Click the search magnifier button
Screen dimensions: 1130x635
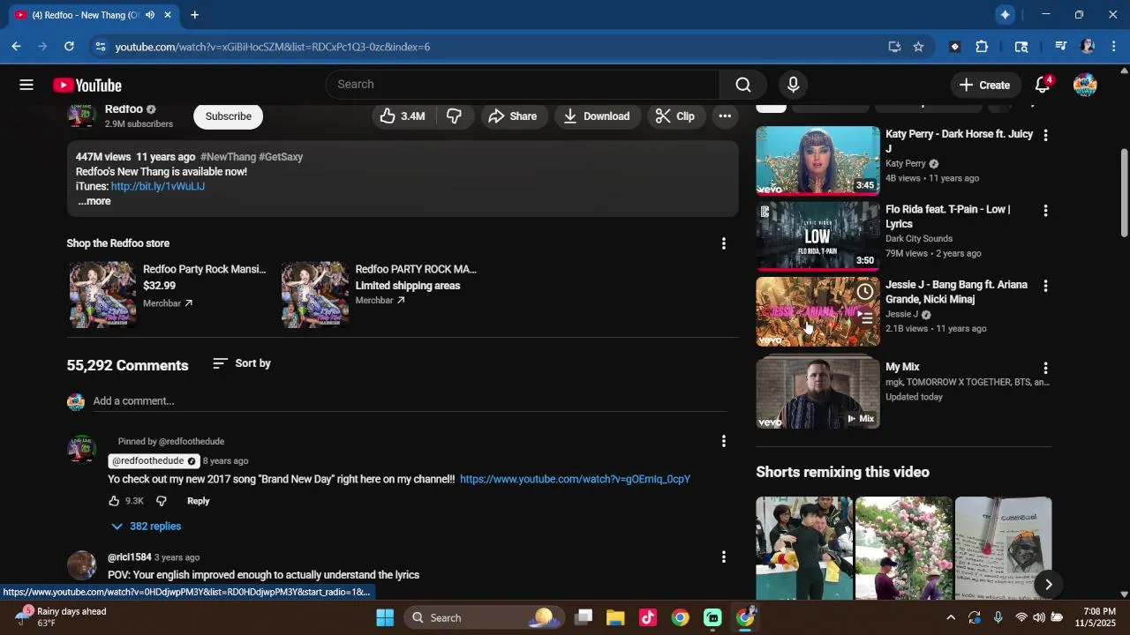coord(743,85)
